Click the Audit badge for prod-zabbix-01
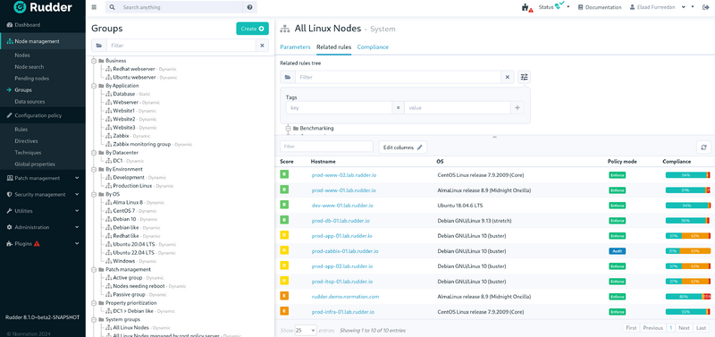715x337 pixels. tap(617, 251)
